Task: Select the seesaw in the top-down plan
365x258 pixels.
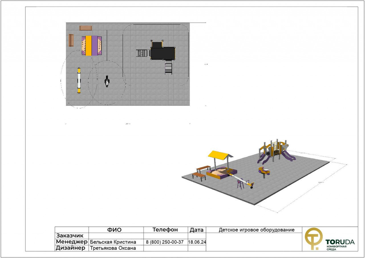Action: click(x=79, y=80)
